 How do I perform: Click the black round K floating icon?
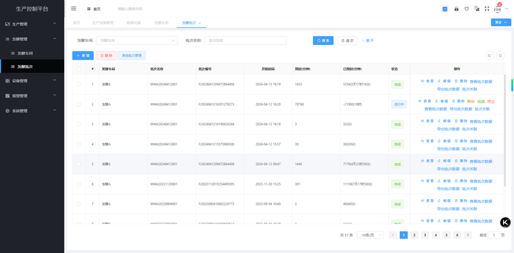(x=505, y=223)
